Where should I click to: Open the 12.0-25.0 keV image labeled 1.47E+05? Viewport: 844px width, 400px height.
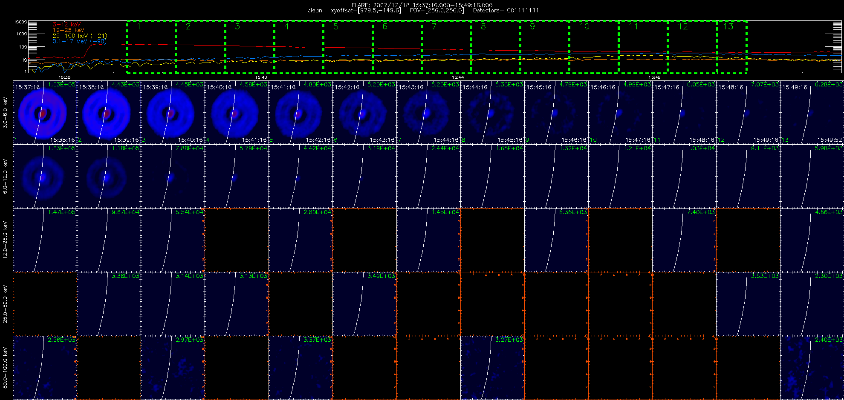coord(45,240)
